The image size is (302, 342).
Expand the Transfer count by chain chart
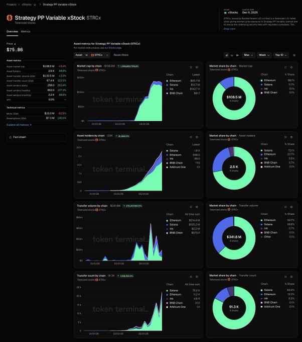point(191,277)
